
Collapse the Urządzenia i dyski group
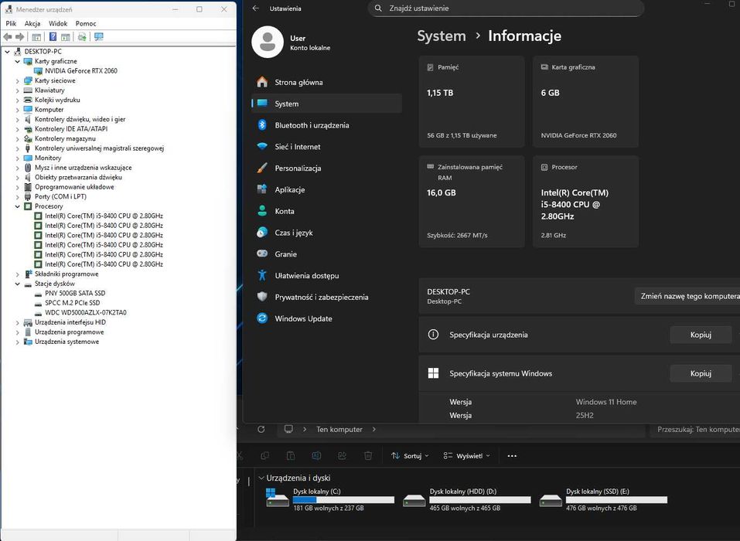(261, 478)
